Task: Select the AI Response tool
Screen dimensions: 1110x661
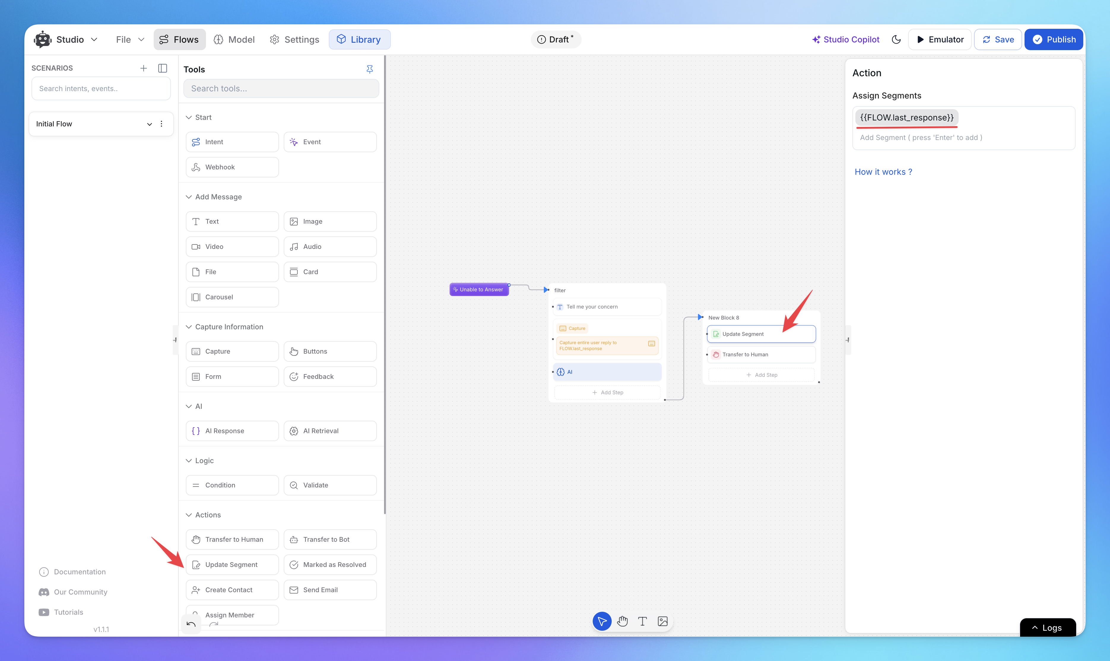Action: pyautogui.click(x=232, y=431)
